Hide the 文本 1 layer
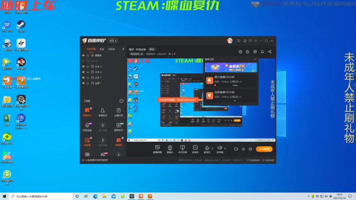This screenshot has height=200, width=356. tap(83, 77)
